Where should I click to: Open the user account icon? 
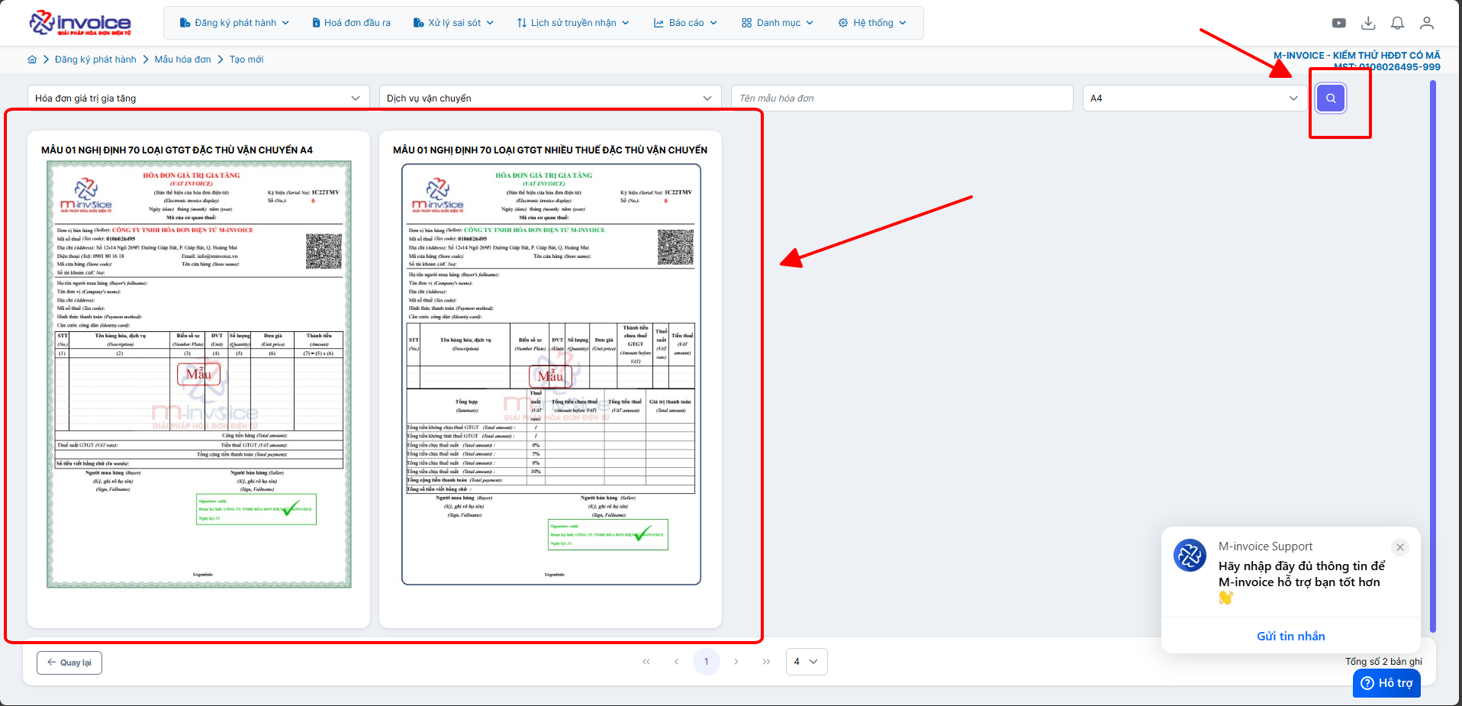coord(1426,23)
